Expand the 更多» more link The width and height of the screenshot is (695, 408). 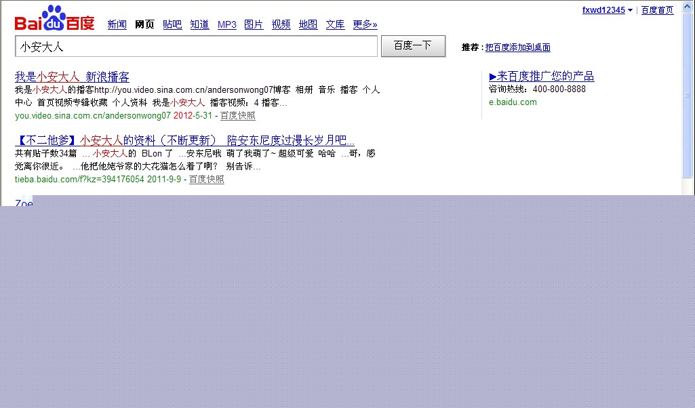365,24
